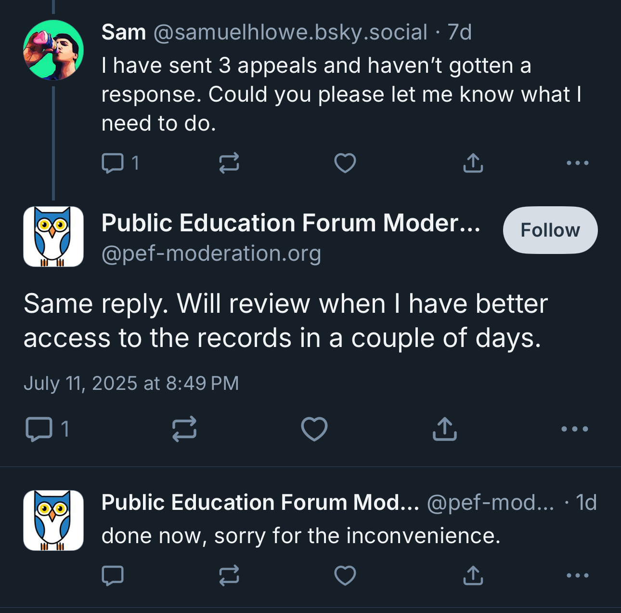Viewport: 621px width, 613px height.
Task: Like Sam's post about 3 appeals
Action: [345, 163]
